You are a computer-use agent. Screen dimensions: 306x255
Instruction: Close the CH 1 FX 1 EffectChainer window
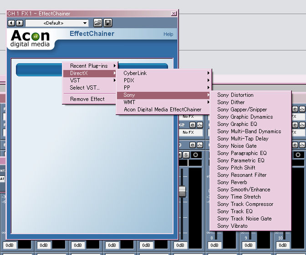173,14
